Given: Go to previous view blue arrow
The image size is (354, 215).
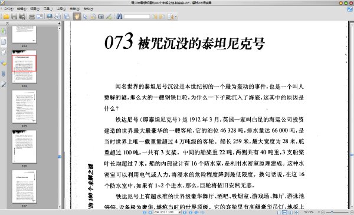Looking at the screenshot, I should (x=196, y=213).
